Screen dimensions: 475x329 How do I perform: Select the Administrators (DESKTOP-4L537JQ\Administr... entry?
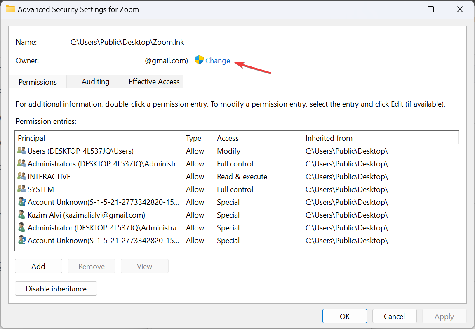tap(237, 164)
